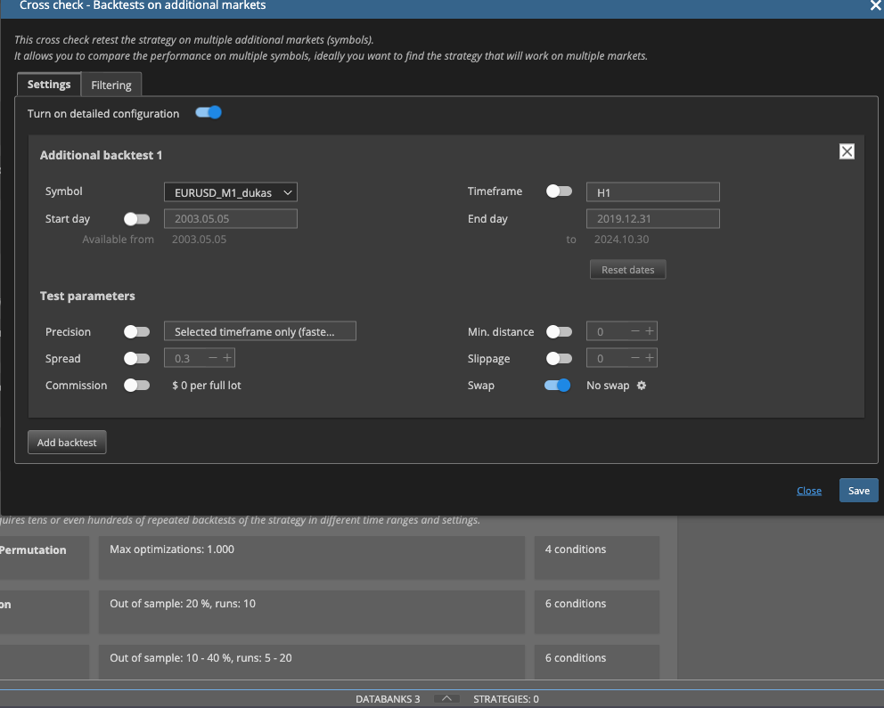Select the Settings tab
The image size is (884, 708).
(49, 84)
